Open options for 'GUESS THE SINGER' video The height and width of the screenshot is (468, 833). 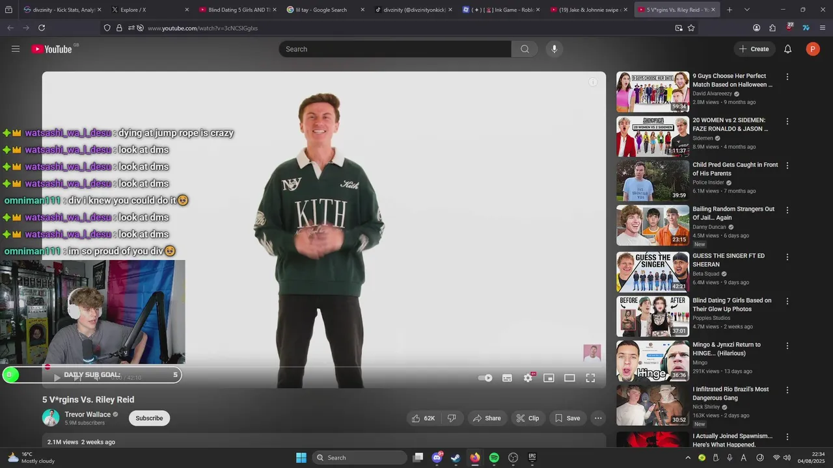(x=787, y=257)
